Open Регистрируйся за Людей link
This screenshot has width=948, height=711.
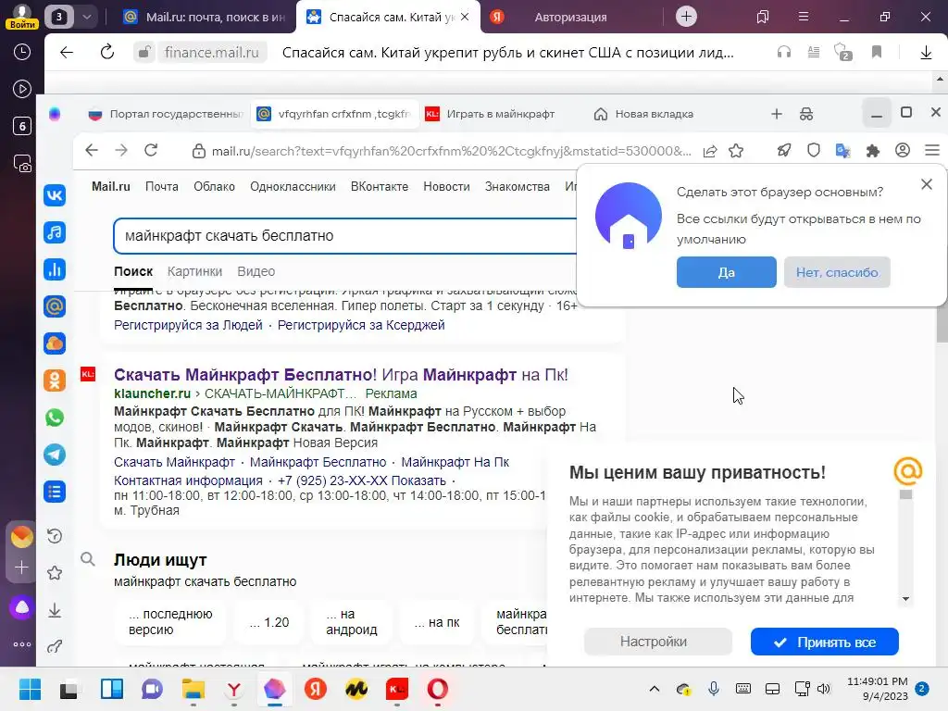pyautogui.click(x=188, y=325)
